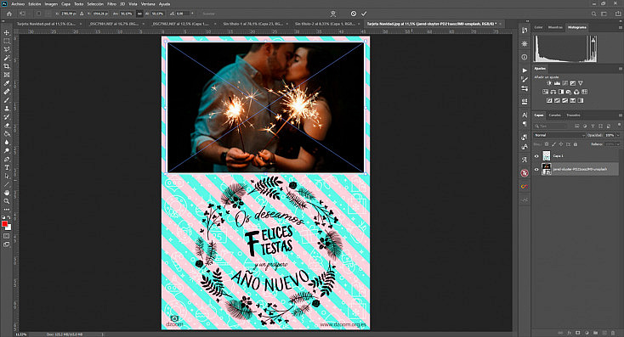Commit the transform with the checkmark icon
Screen dimensions: 624x337
(x=364, y=14)
